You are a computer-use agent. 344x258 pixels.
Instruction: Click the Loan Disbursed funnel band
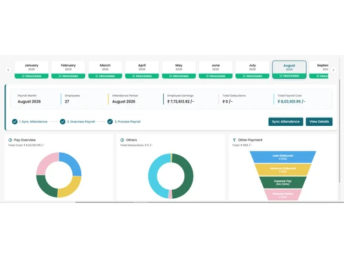coord(283,157)
